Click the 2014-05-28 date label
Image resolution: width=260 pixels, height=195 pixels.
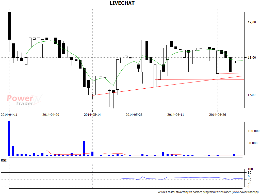134,115
